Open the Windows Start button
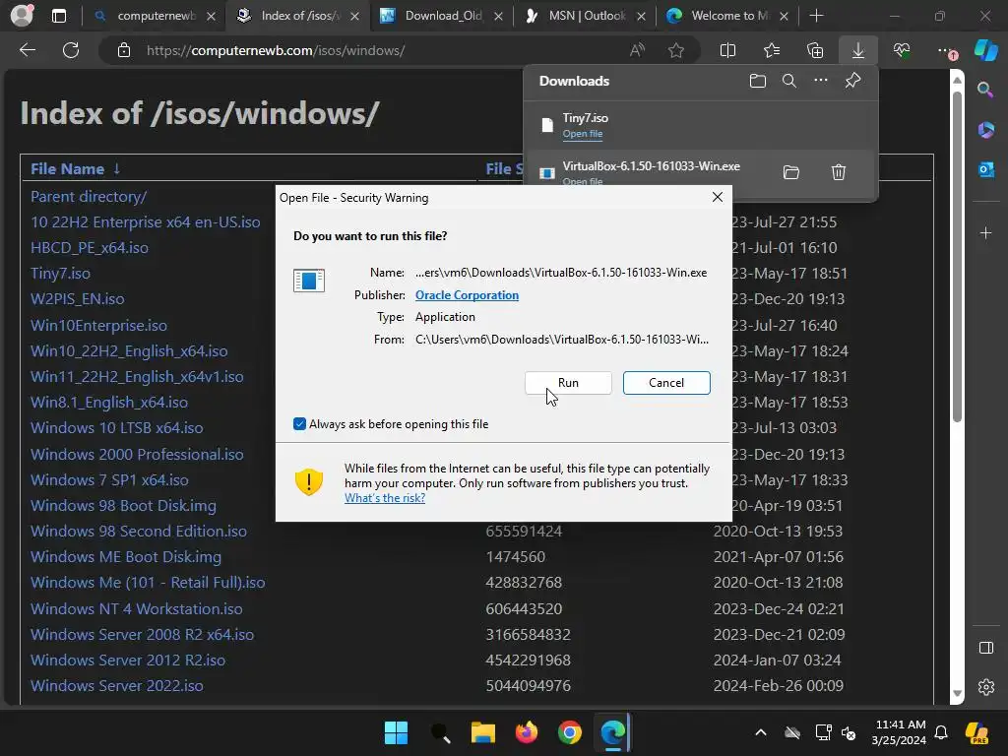The width and height of the screenshot is (1008, 756). coord(396,732)
